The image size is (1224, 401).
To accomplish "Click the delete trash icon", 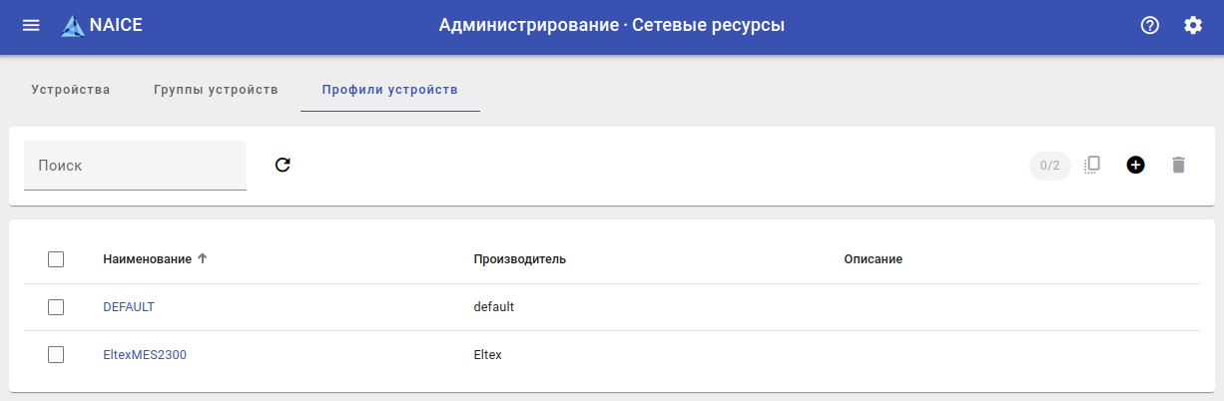I will pyautogui.click(x=1178, y=165).
